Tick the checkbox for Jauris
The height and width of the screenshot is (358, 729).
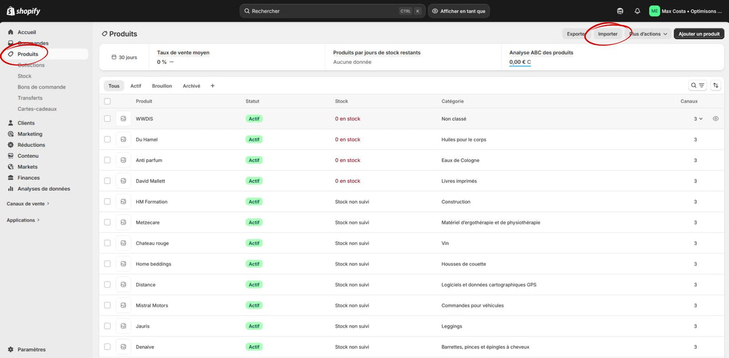point(108,326)
